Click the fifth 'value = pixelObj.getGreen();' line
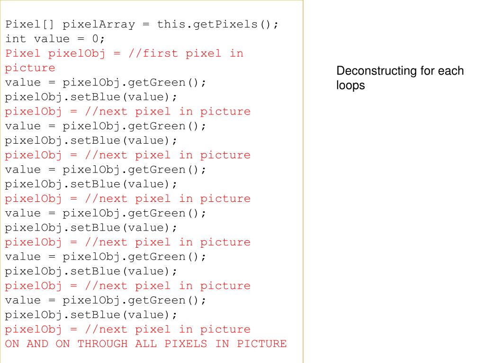Image resolution: width=485 pixels, height=363 pixels. point(105,257)
